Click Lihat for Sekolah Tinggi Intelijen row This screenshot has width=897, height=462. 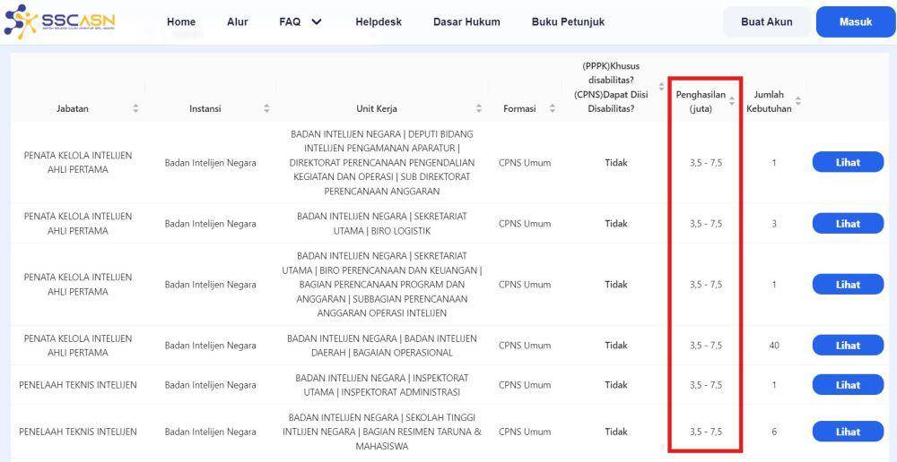coord(848,432)
